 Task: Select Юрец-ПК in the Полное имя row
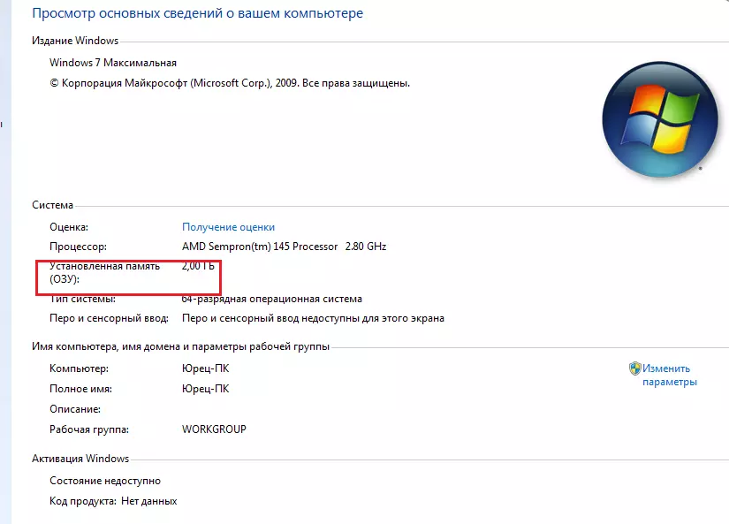pos(205,389)
